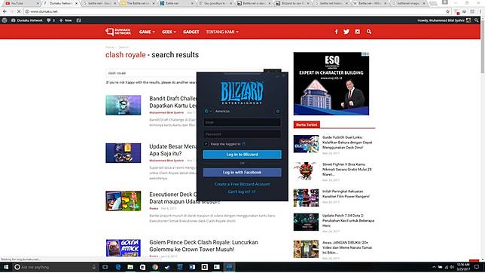Click the taskbar clock and date
Viewport: 485px width, 273px height.
coord(463,267)
